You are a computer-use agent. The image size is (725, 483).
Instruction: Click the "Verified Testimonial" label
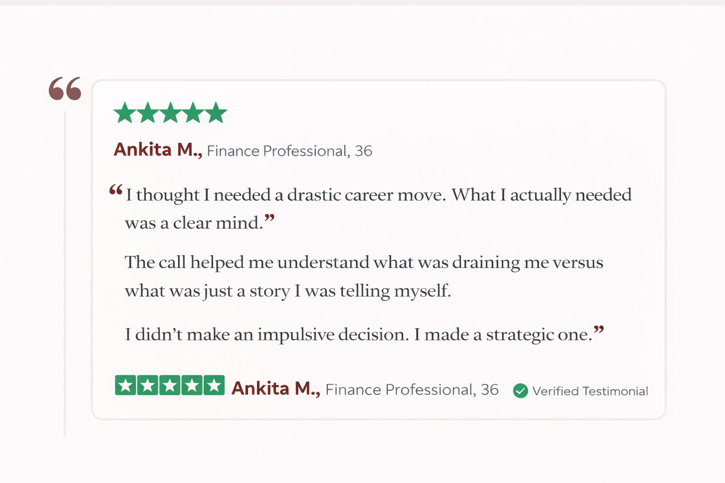click(x=590, y=391)
